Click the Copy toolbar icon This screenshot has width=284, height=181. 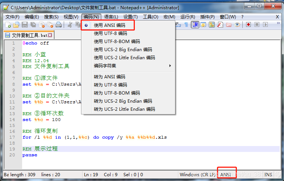tap(78, 25)
